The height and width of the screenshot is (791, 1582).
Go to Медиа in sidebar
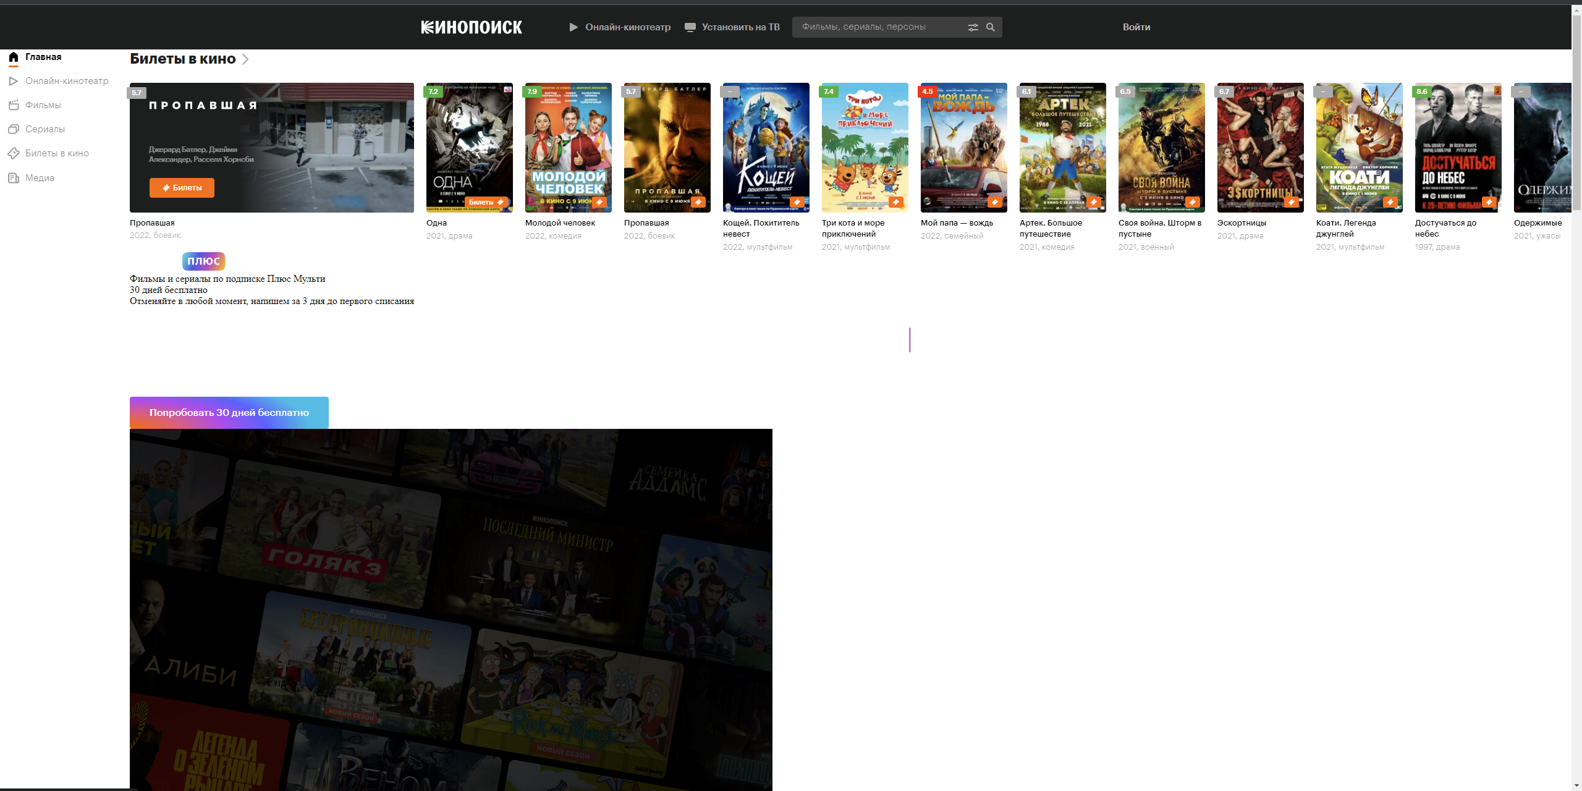(40, 178)
